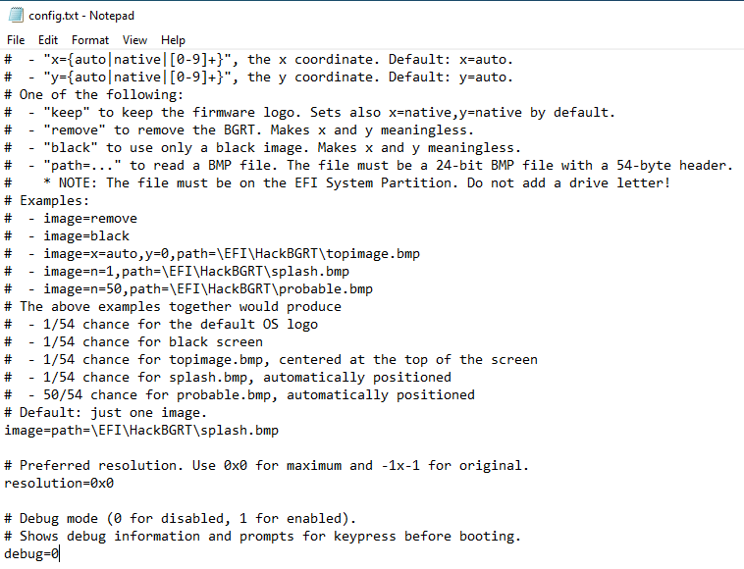
Task: Click the "image=black" example line
Action: click(x=85, y=235)
